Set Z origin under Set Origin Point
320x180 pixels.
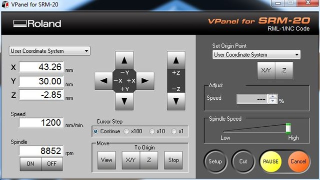click(284, 71)
